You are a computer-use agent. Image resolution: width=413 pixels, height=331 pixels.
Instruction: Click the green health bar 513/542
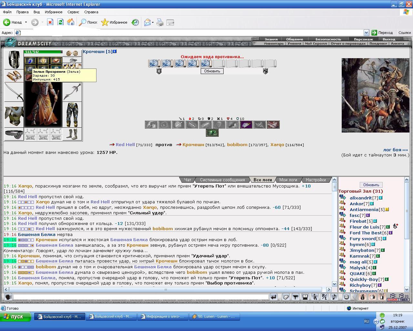[x=43, y=52]
